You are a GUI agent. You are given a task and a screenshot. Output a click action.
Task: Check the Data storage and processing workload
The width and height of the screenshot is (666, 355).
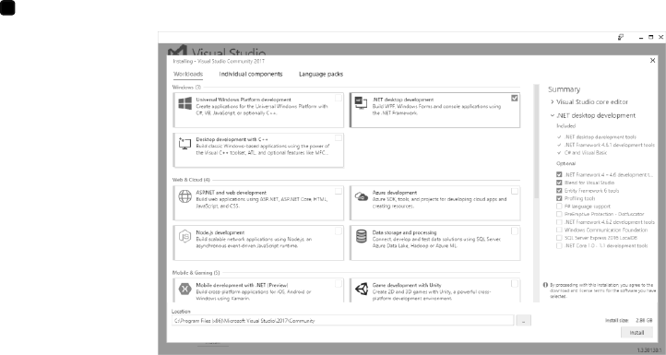click(x=515, y=231)
